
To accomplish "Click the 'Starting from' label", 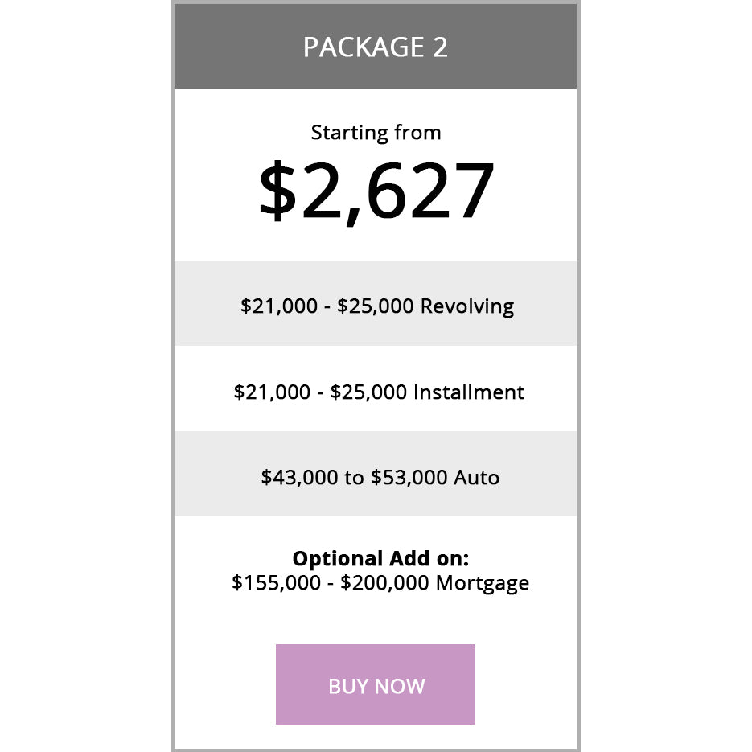I will point(376,132).
